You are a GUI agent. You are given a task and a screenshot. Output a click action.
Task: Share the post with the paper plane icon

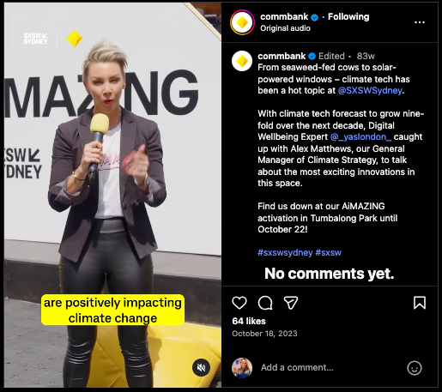pyautogui.click(x=291, y=303)
